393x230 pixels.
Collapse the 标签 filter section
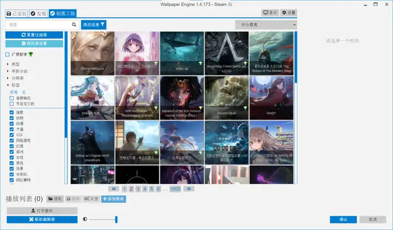pyautogui.click(x=8, y=85)
